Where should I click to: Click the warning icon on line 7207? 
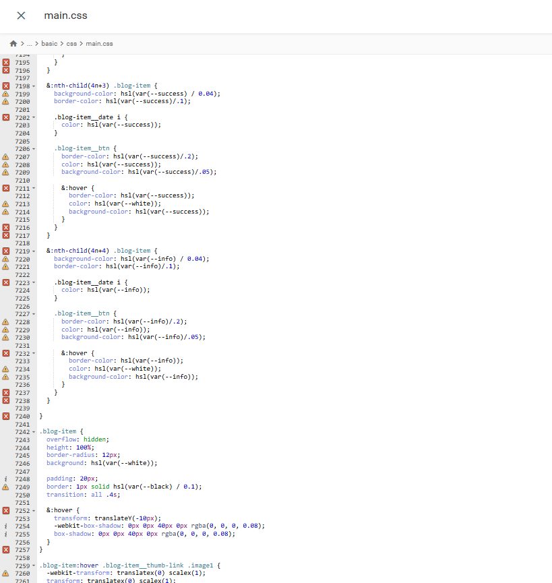click(x=5, y=156)
